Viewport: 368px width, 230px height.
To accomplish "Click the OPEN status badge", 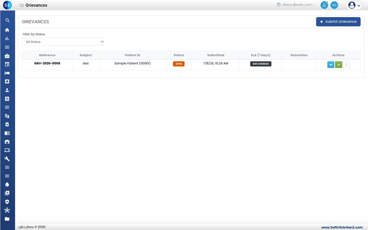I will tap(179, 64).
